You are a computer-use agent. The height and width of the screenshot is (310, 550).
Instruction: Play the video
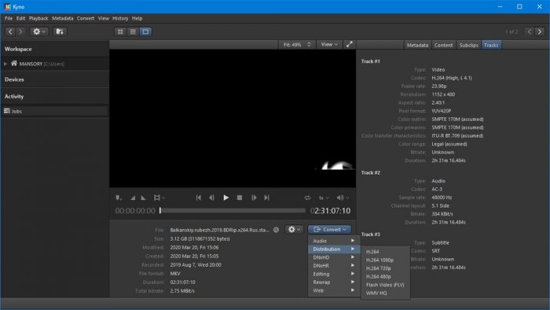coord(226,198)
